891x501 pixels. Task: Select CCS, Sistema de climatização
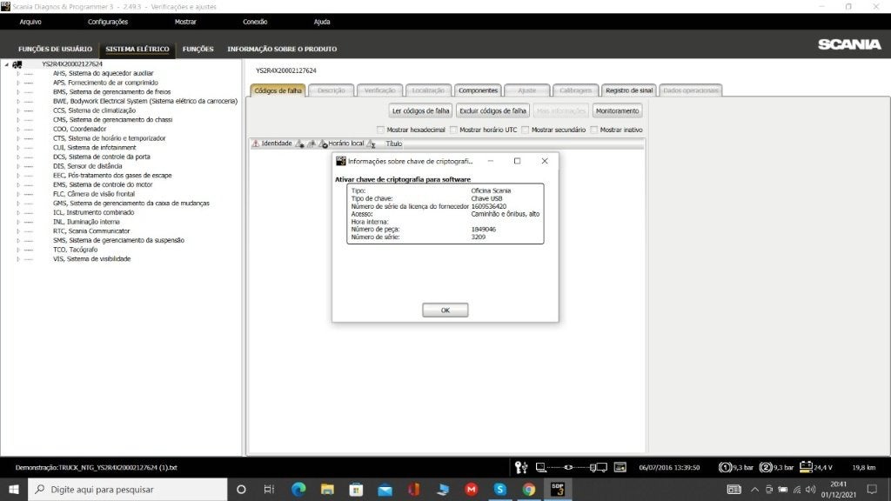click(94, 110)
